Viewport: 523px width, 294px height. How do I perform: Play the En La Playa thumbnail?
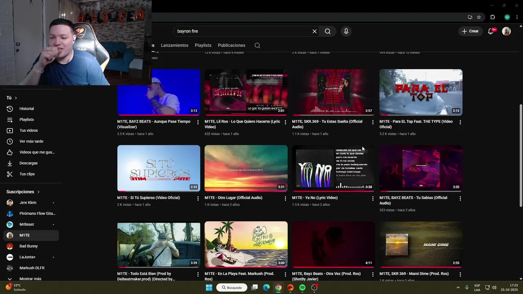pyautogui.click(x=246, y=245)
